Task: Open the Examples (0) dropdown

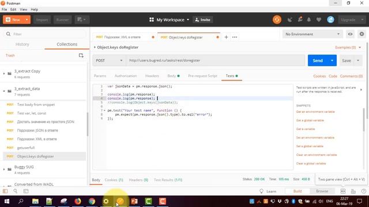Action: (x=348, y=47)
